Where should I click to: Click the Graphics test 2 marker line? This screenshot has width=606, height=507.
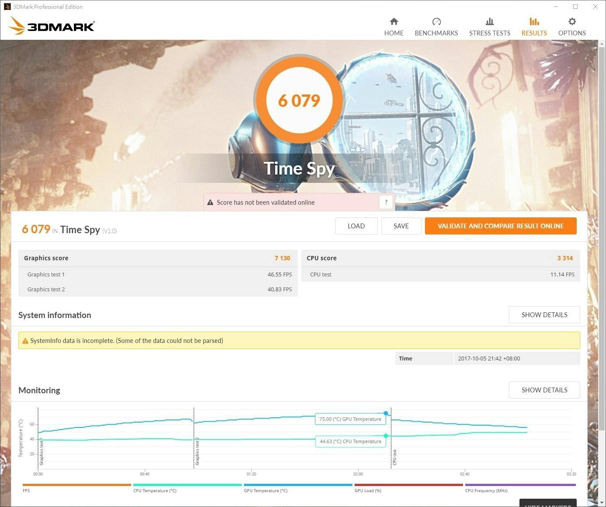click(194, 438)
